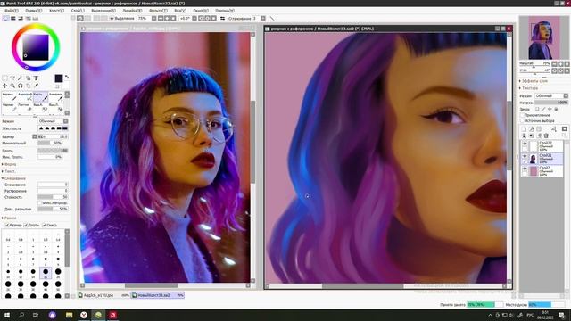Select the Text tool

[x=36, y=78]
